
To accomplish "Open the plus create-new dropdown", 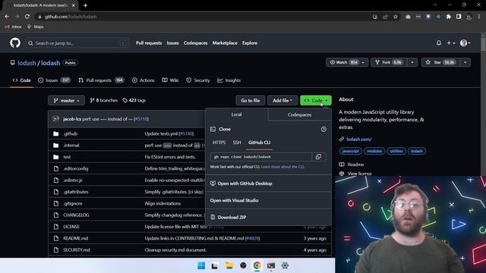I will click(x=450, y=43).
